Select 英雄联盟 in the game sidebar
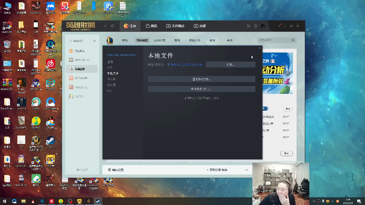 coord(82,69)
